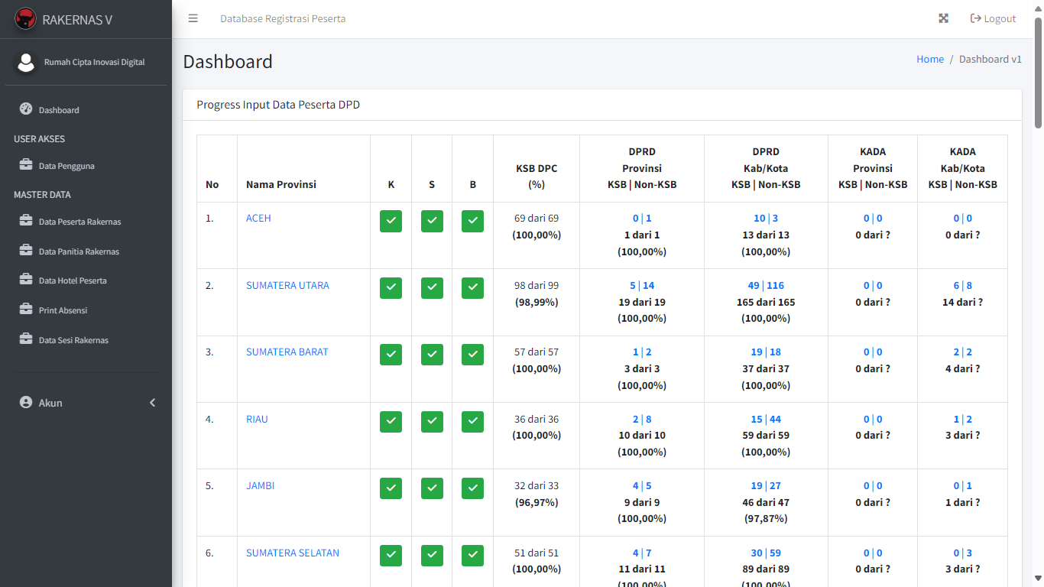Click the user avatar icon in sidebar
The image size is (1044, 587).
click(x=27, y=63)
